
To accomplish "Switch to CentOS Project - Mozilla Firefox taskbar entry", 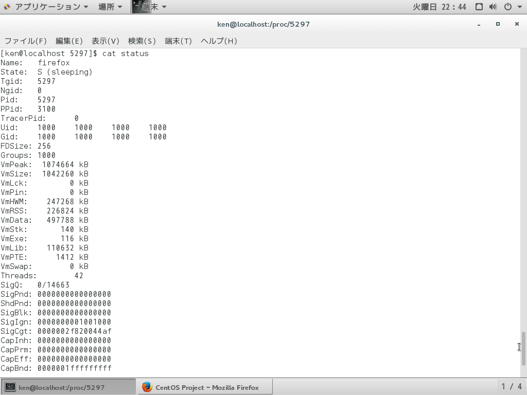I will (x=205, y=387).
